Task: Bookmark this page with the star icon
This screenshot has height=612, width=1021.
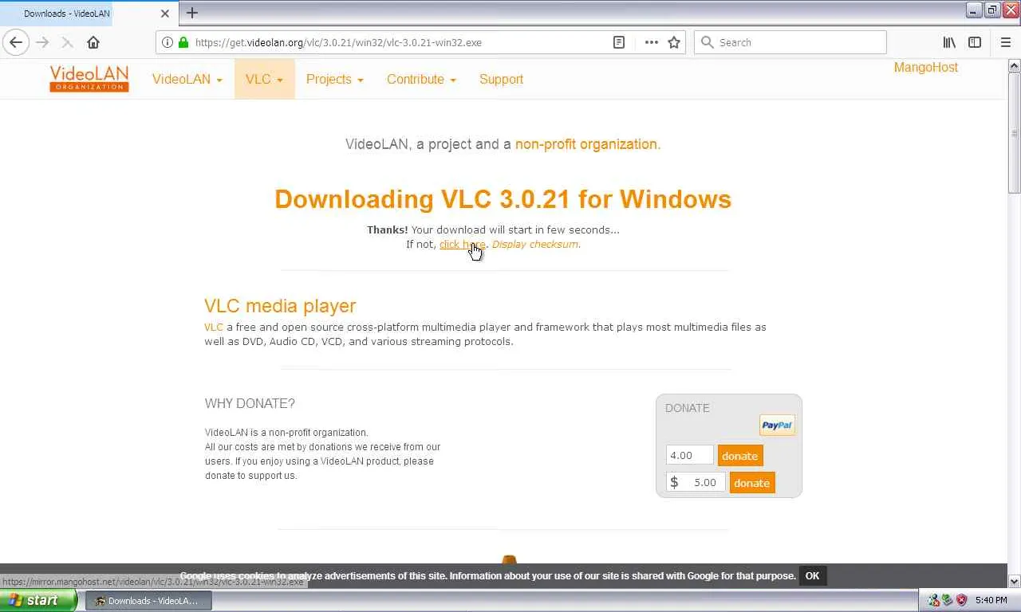Action: [674, 42]
